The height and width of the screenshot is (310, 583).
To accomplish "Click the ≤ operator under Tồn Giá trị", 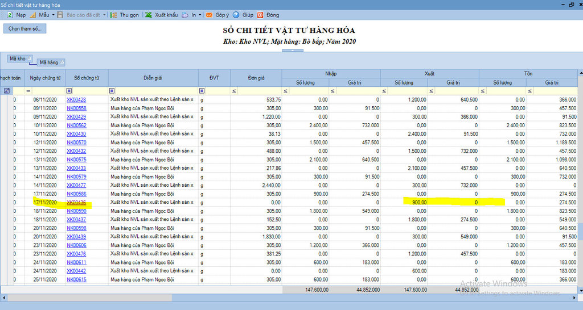I will click(530, 91).
